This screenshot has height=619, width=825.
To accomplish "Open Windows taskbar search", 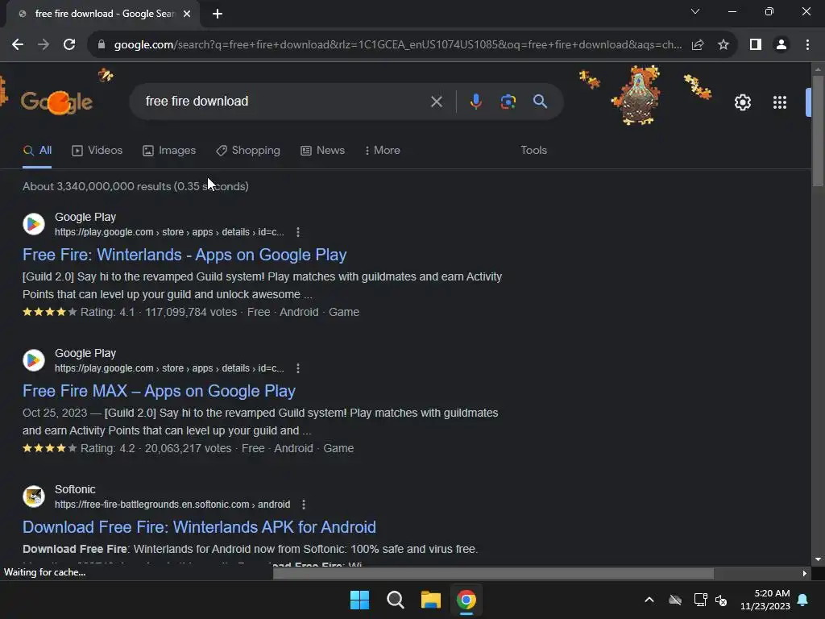I will click(x=395, y=600).
